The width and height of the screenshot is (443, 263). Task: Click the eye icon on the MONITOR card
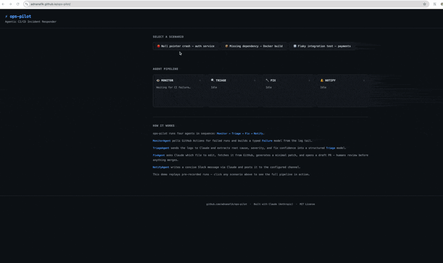click(158, 80)
